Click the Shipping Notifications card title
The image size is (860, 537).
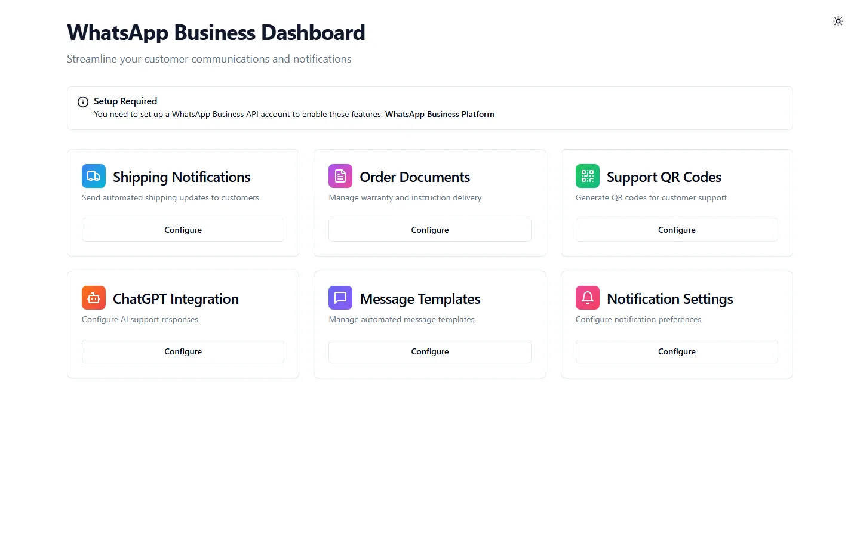[x=182, y=177]
